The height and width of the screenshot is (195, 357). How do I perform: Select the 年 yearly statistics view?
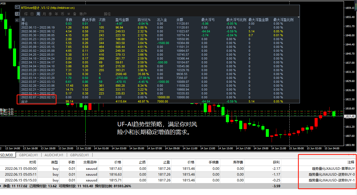coord(56,14)
